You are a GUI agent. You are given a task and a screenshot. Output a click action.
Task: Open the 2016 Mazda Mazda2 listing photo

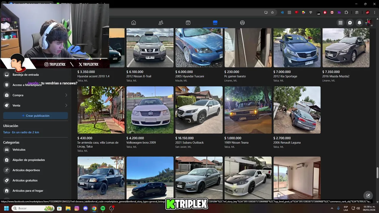click(346, 48)
